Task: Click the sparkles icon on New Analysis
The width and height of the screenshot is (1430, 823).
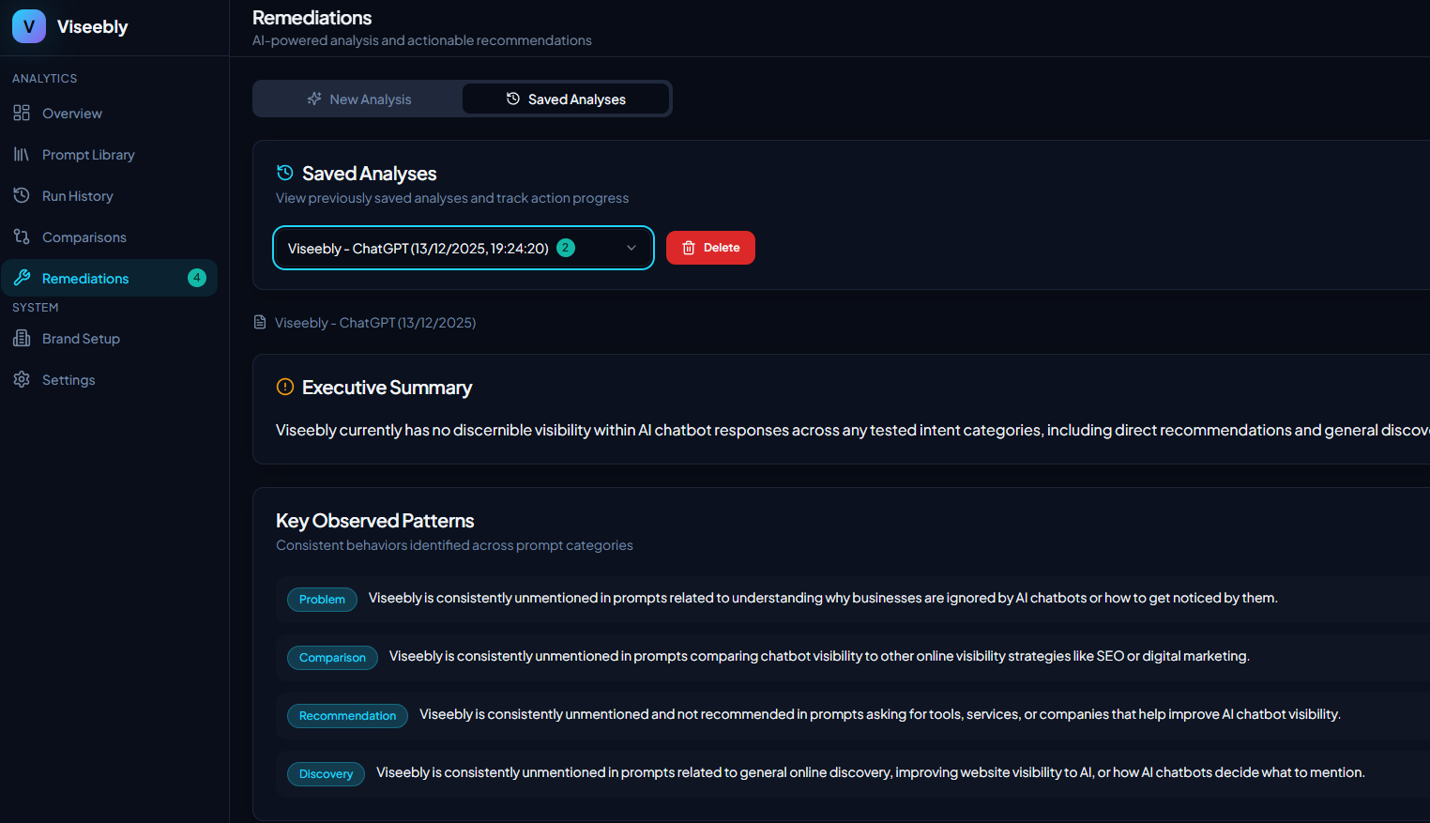Action: tap(314, 99)
